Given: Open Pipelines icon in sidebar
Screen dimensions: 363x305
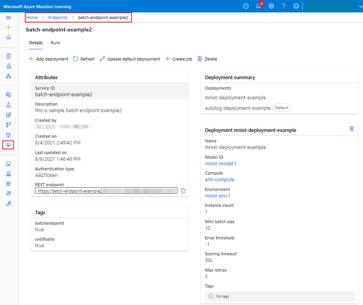Looking at the screenshot, I should 8,115.
